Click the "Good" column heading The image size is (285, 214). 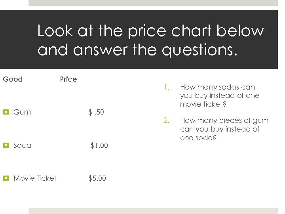pyautogui.click(x=13, y=79)
